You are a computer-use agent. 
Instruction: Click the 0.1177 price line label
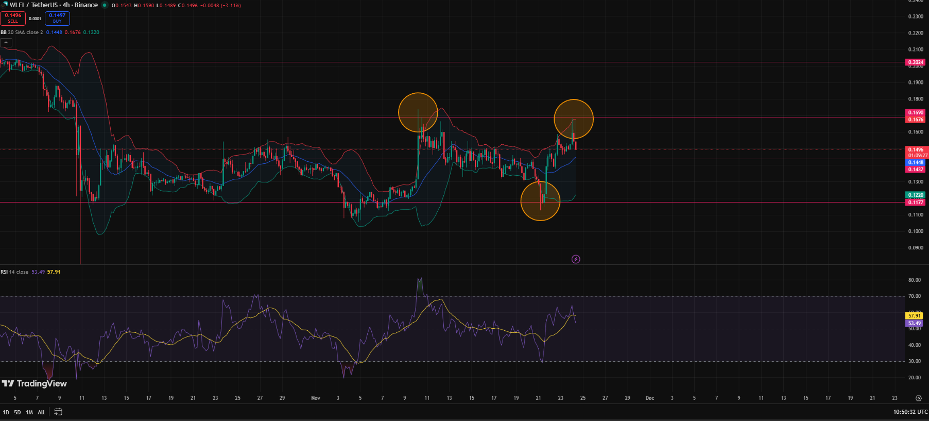click(915, 203)
